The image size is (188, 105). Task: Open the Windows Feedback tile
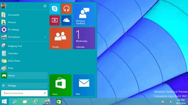(x=84, y=14)
